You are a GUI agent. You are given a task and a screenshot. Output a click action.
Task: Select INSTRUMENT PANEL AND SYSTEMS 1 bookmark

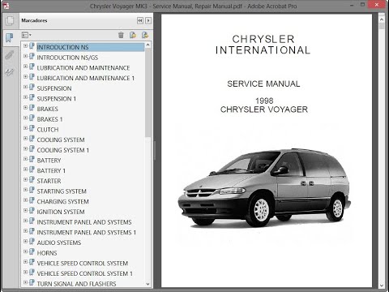[87, 232]
